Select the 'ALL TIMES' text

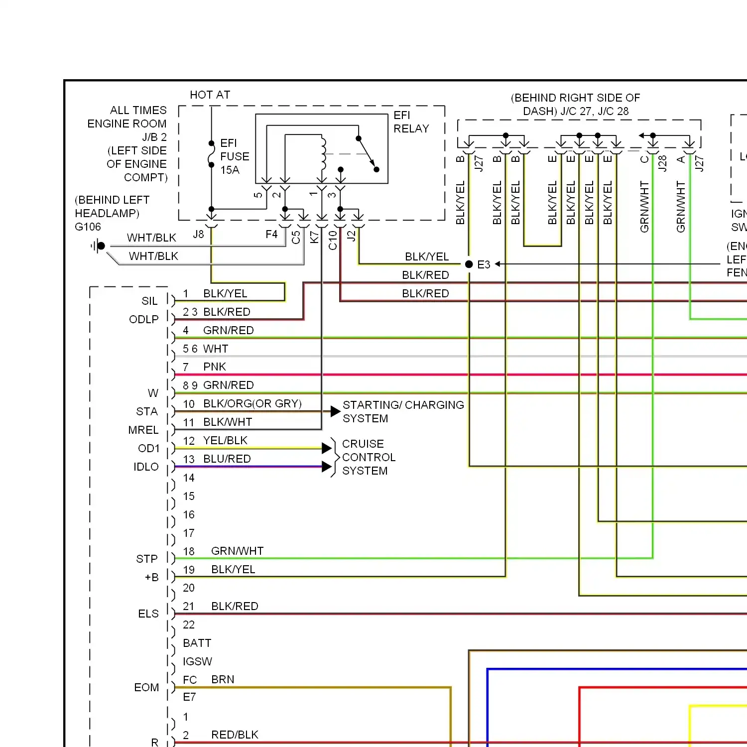[138, 110]
